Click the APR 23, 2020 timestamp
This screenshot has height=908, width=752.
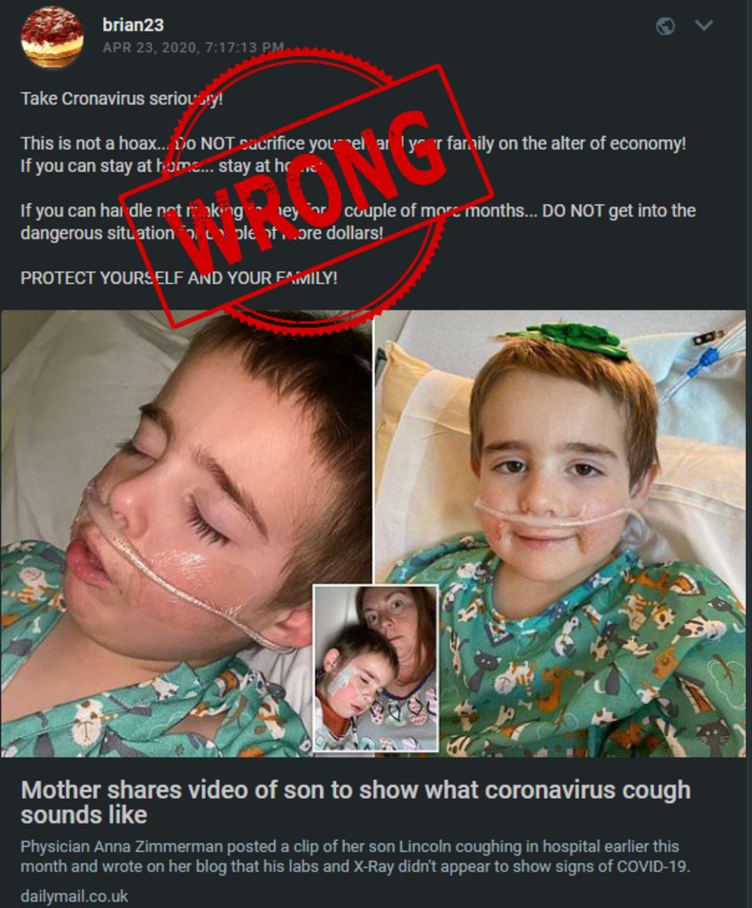click(x=193, y=48)
